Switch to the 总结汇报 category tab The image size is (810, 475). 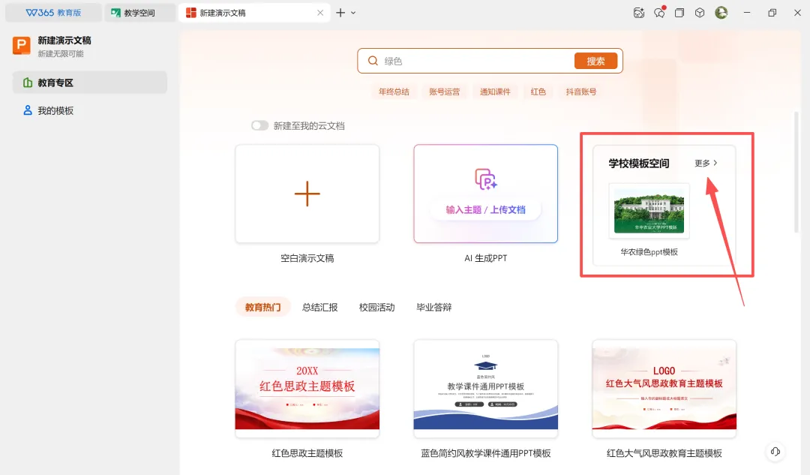319,308
